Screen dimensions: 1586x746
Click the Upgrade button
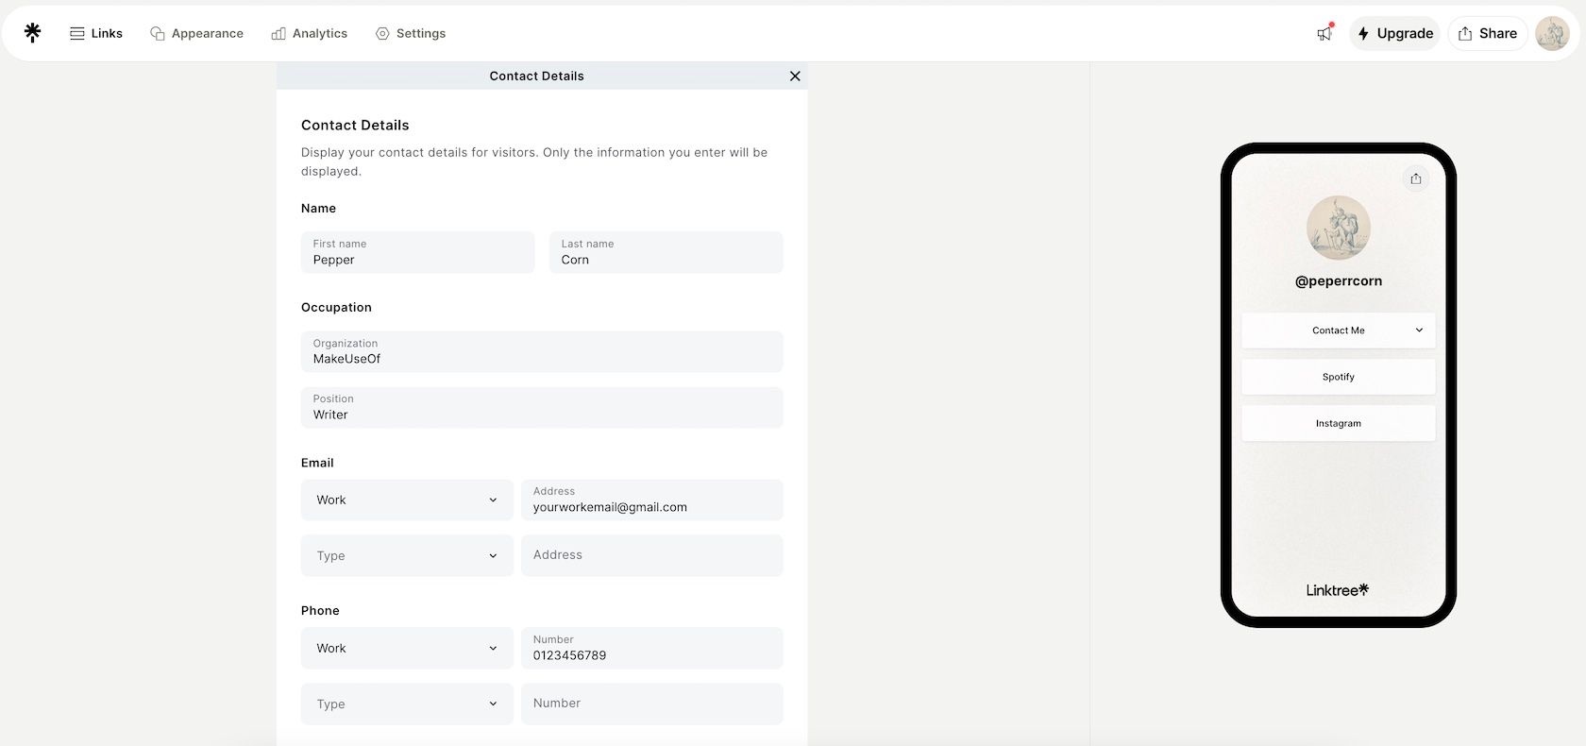1394,33
